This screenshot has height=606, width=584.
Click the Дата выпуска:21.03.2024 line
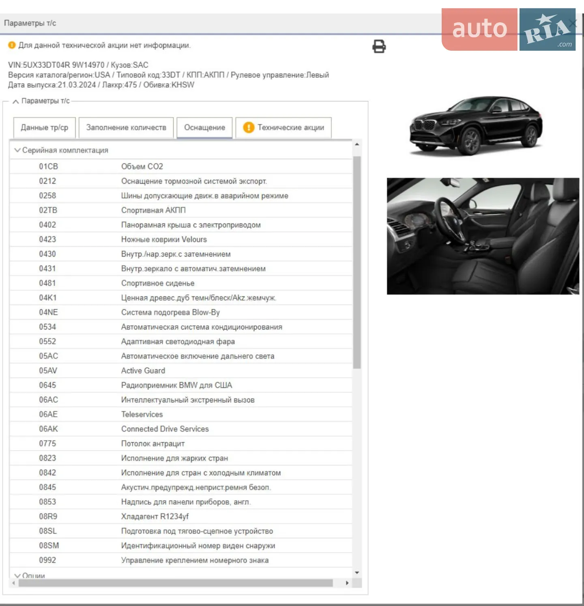point(101,85)
